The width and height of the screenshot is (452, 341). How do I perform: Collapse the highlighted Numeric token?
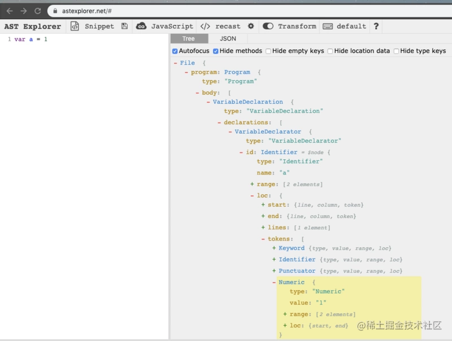pyautogui.click(x=274, y=282)
